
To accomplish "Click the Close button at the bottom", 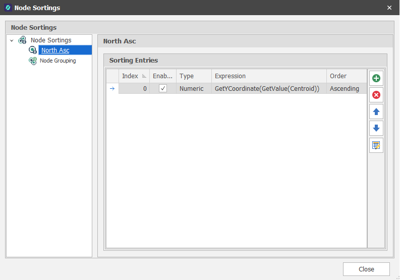I will point(366,269).
